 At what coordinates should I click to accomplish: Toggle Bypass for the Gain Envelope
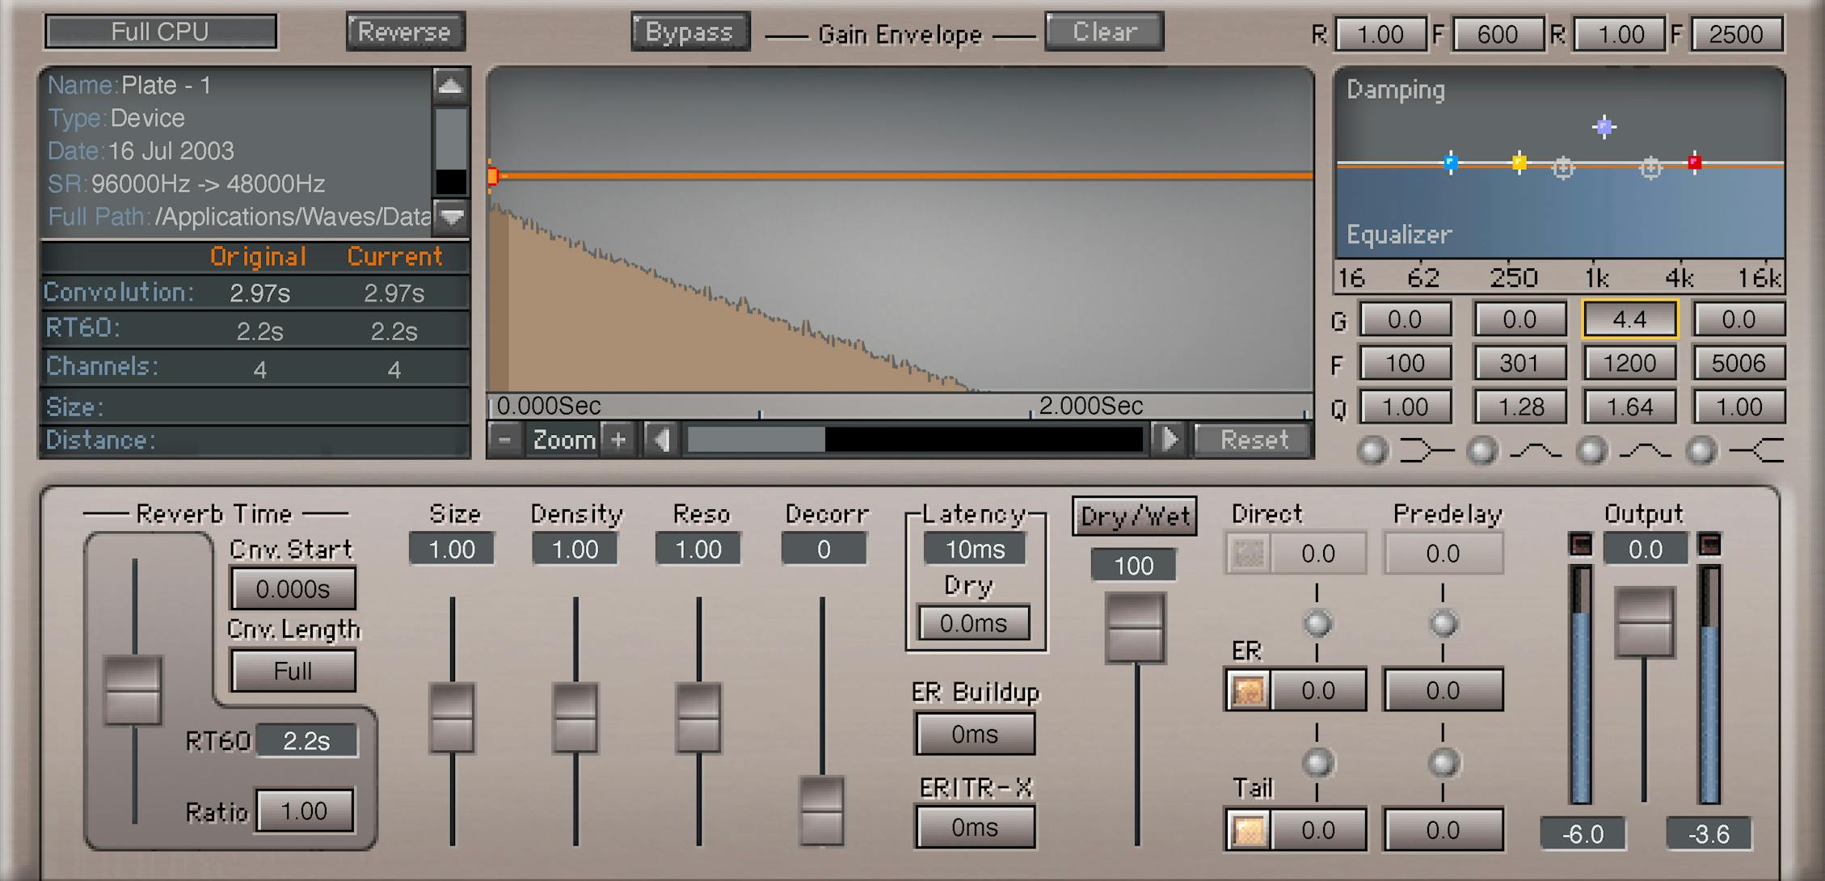coord(689,32)
